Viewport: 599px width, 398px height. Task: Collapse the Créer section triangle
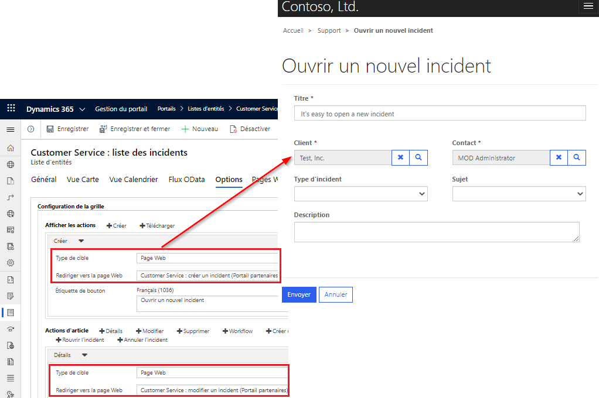(81, 241)
